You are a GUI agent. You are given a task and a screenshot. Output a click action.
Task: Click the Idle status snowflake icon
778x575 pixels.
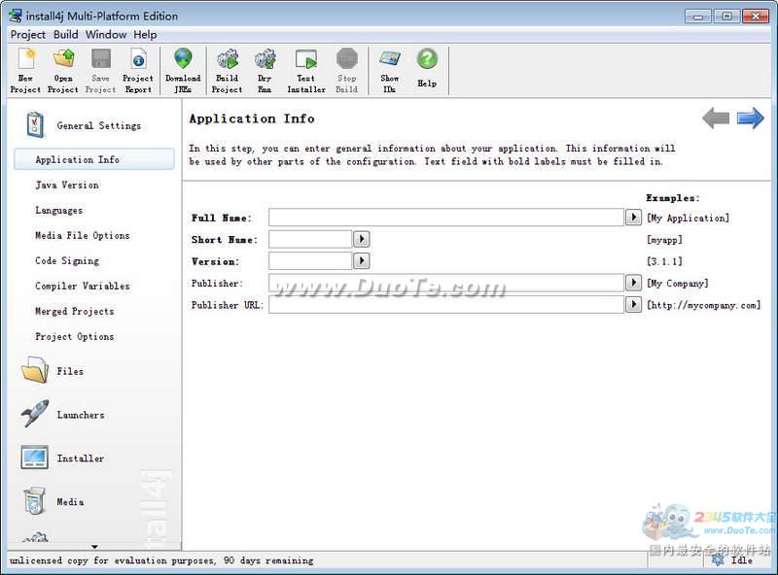coord(718,560)
